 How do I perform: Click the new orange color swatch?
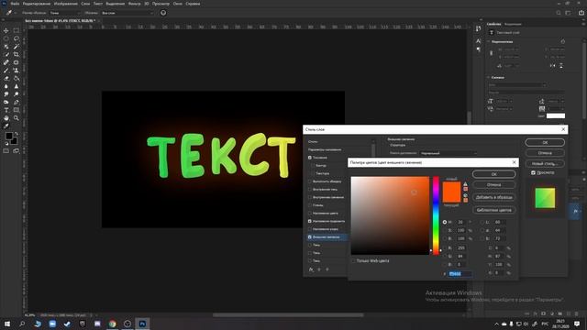[451, 187]
